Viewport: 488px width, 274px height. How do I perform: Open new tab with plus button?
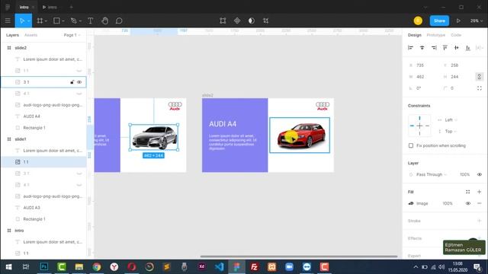coord(71,7)
